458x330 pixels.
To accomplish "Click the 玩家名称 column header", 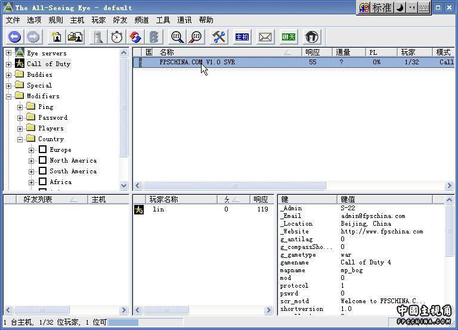I will point(181,200).
